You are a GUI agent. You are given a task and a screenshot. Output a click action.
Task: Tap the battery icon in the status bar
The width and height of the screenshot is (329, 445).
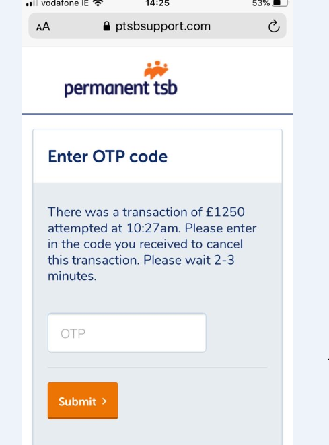pos(280,3)
